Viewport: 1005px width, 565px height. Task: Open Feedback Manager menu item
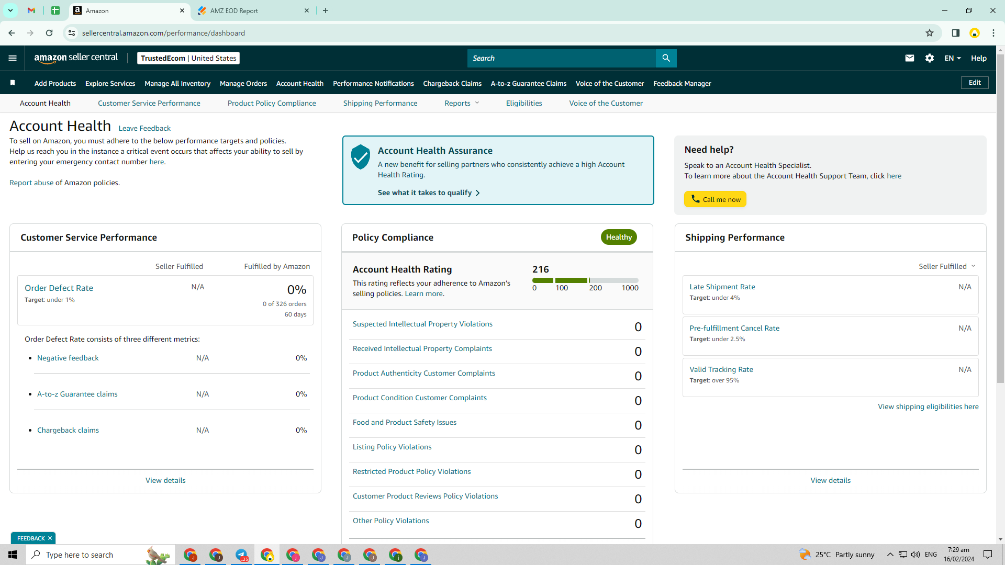tap(682, 83)
